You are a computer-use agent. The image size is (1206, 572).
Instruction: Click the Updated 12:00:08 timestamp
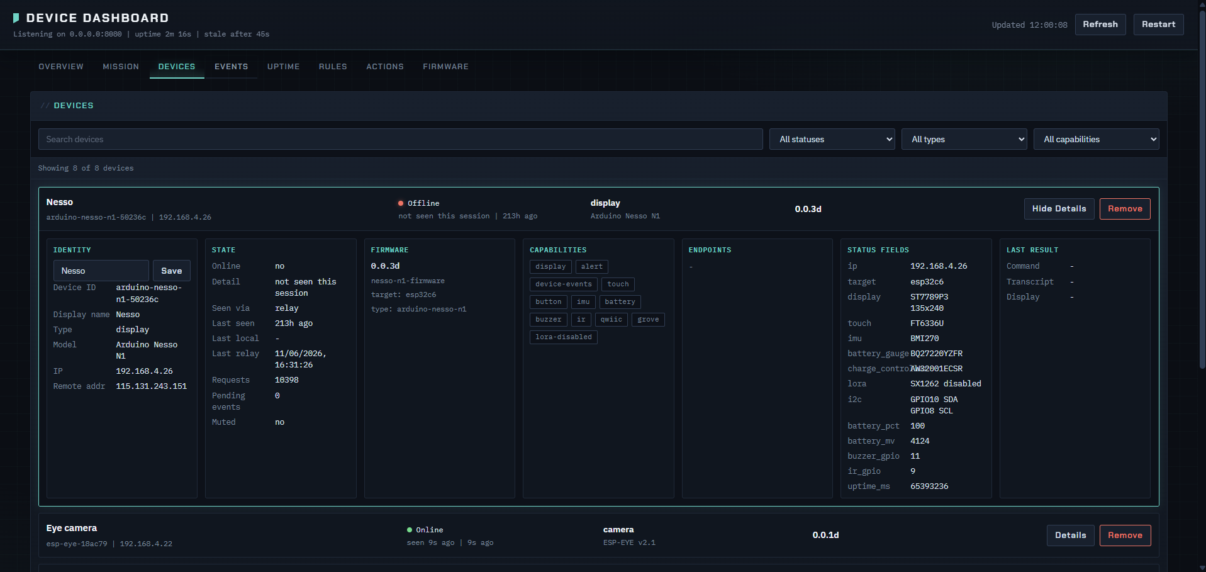[x=1029, y=25]
